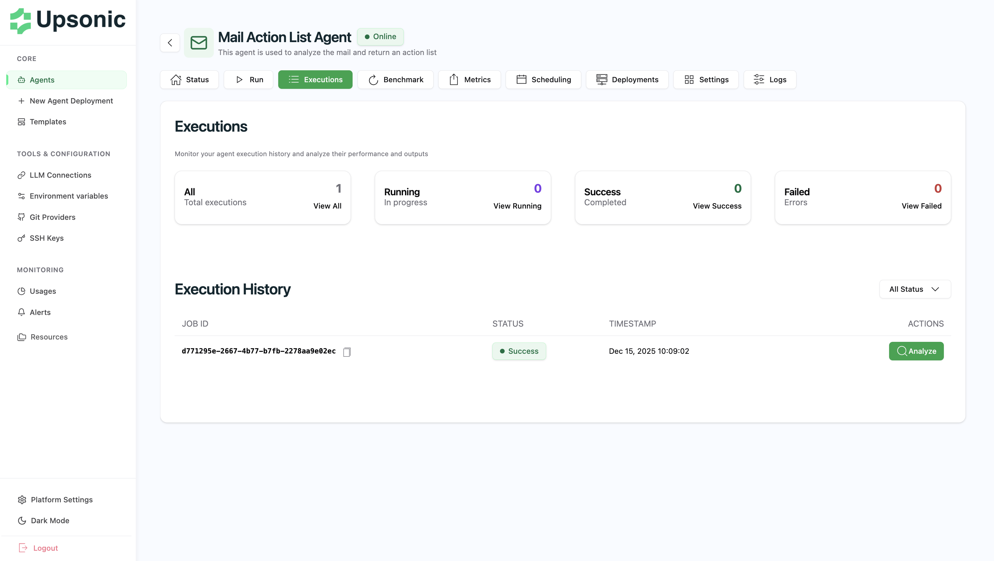
Task: Click the Success status badge in history
Action: coord(519,351)
